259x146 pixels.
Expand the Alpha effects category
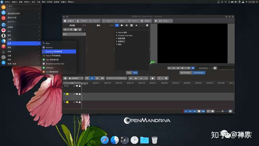coord(117,32)
